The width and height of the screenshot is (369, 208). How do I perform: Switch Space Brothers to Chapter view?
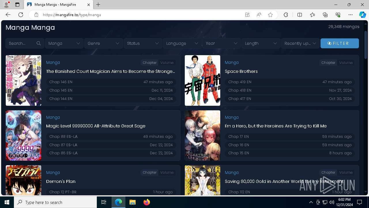(x=328, y=63)
